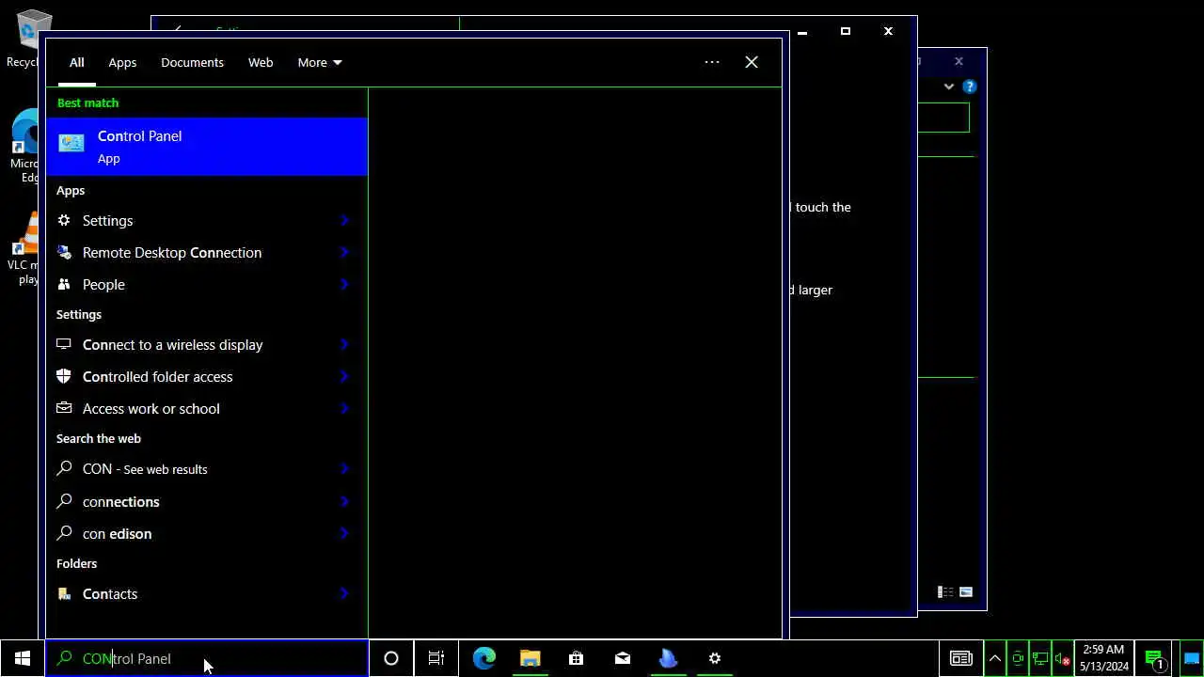Open Task View on the taskbar

coord(436,658)
